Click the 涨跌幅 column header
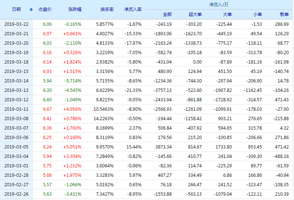Image resolution: width=294 pixels, height=200 pixels. (x=75, y=9)
